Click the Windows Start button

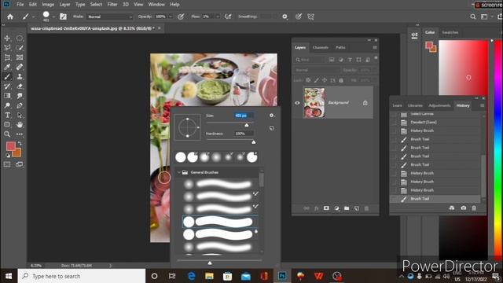[9, 276]
